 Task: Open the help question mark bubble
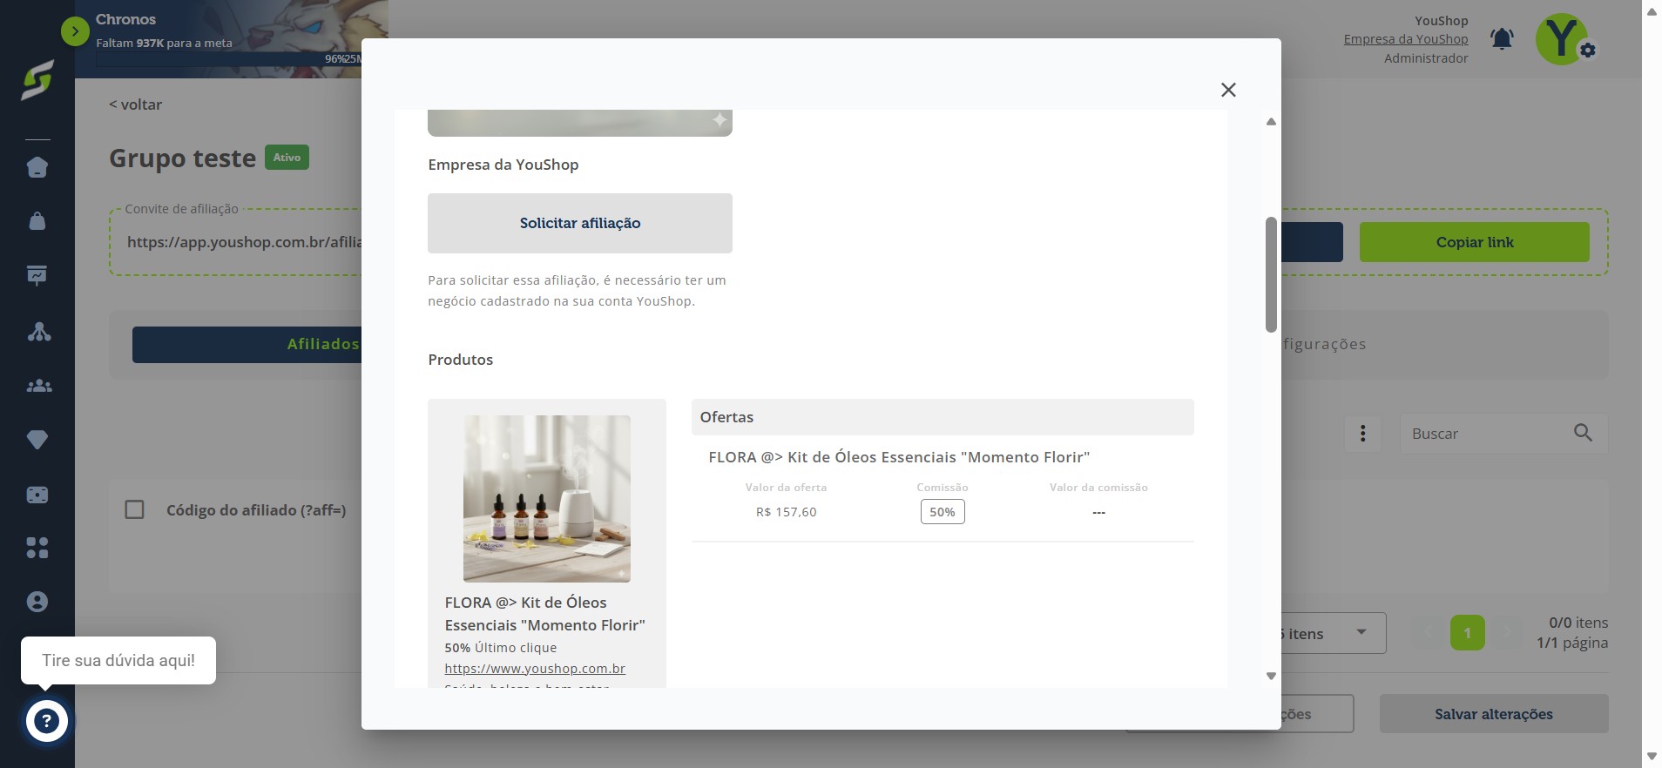[x=46, y=721]
